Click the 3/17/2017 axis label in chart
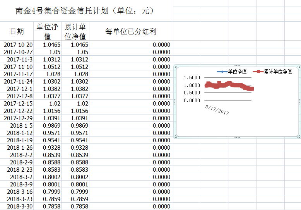 pos(217,109)
